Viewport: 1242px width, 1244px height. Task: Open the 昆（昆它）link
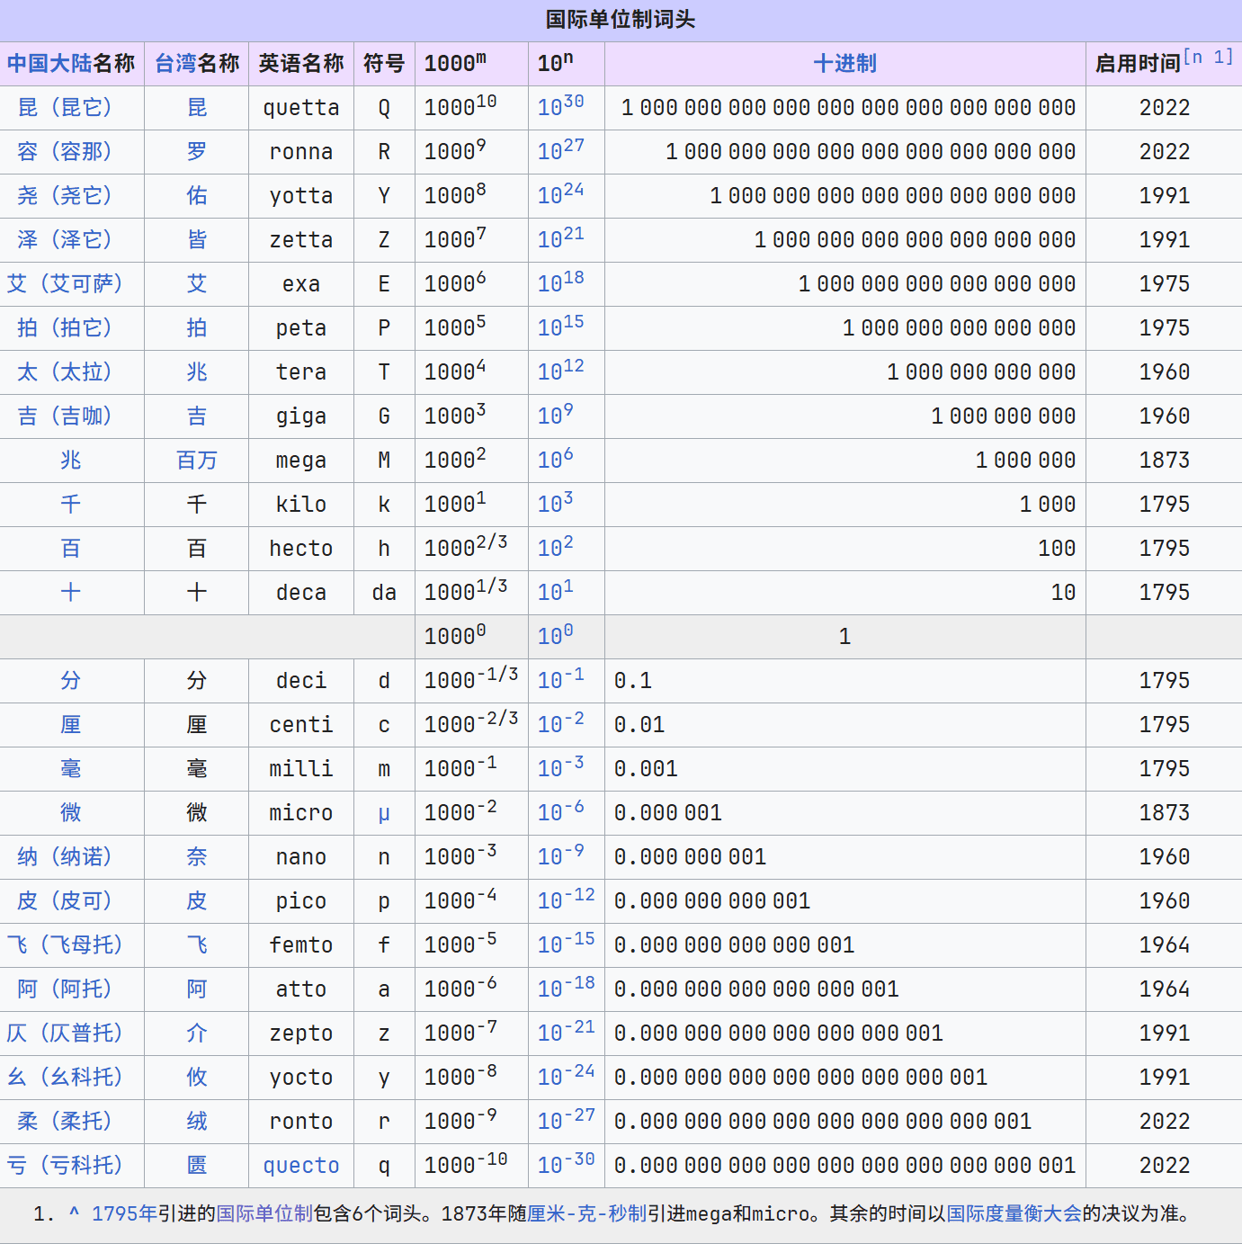click(65, 108)
